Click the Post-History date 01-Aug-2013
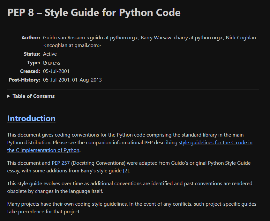 [87, 80]
